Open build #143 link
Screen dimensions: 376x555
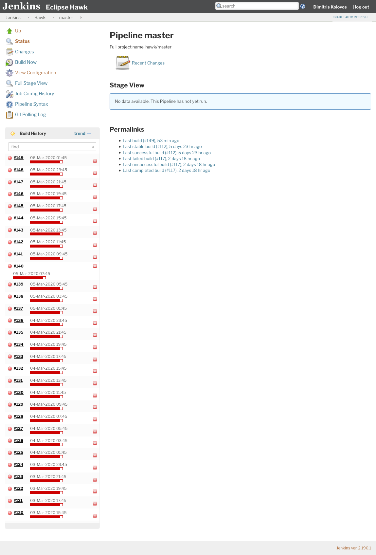click(19, 230)
